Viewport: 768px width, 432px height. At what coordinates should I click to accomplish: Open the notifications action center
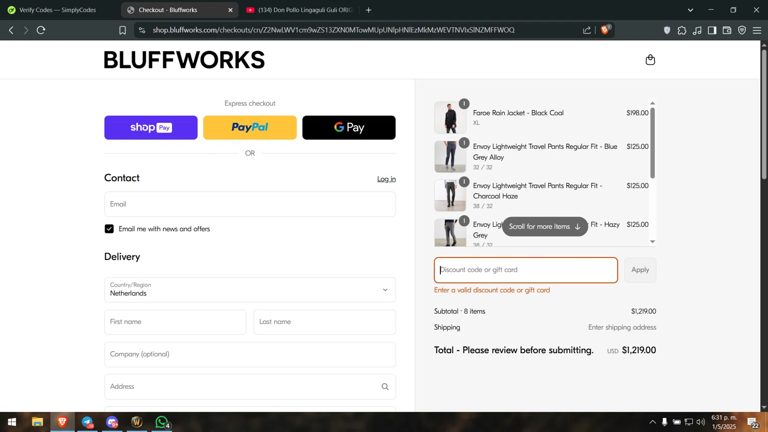(753, 423)
